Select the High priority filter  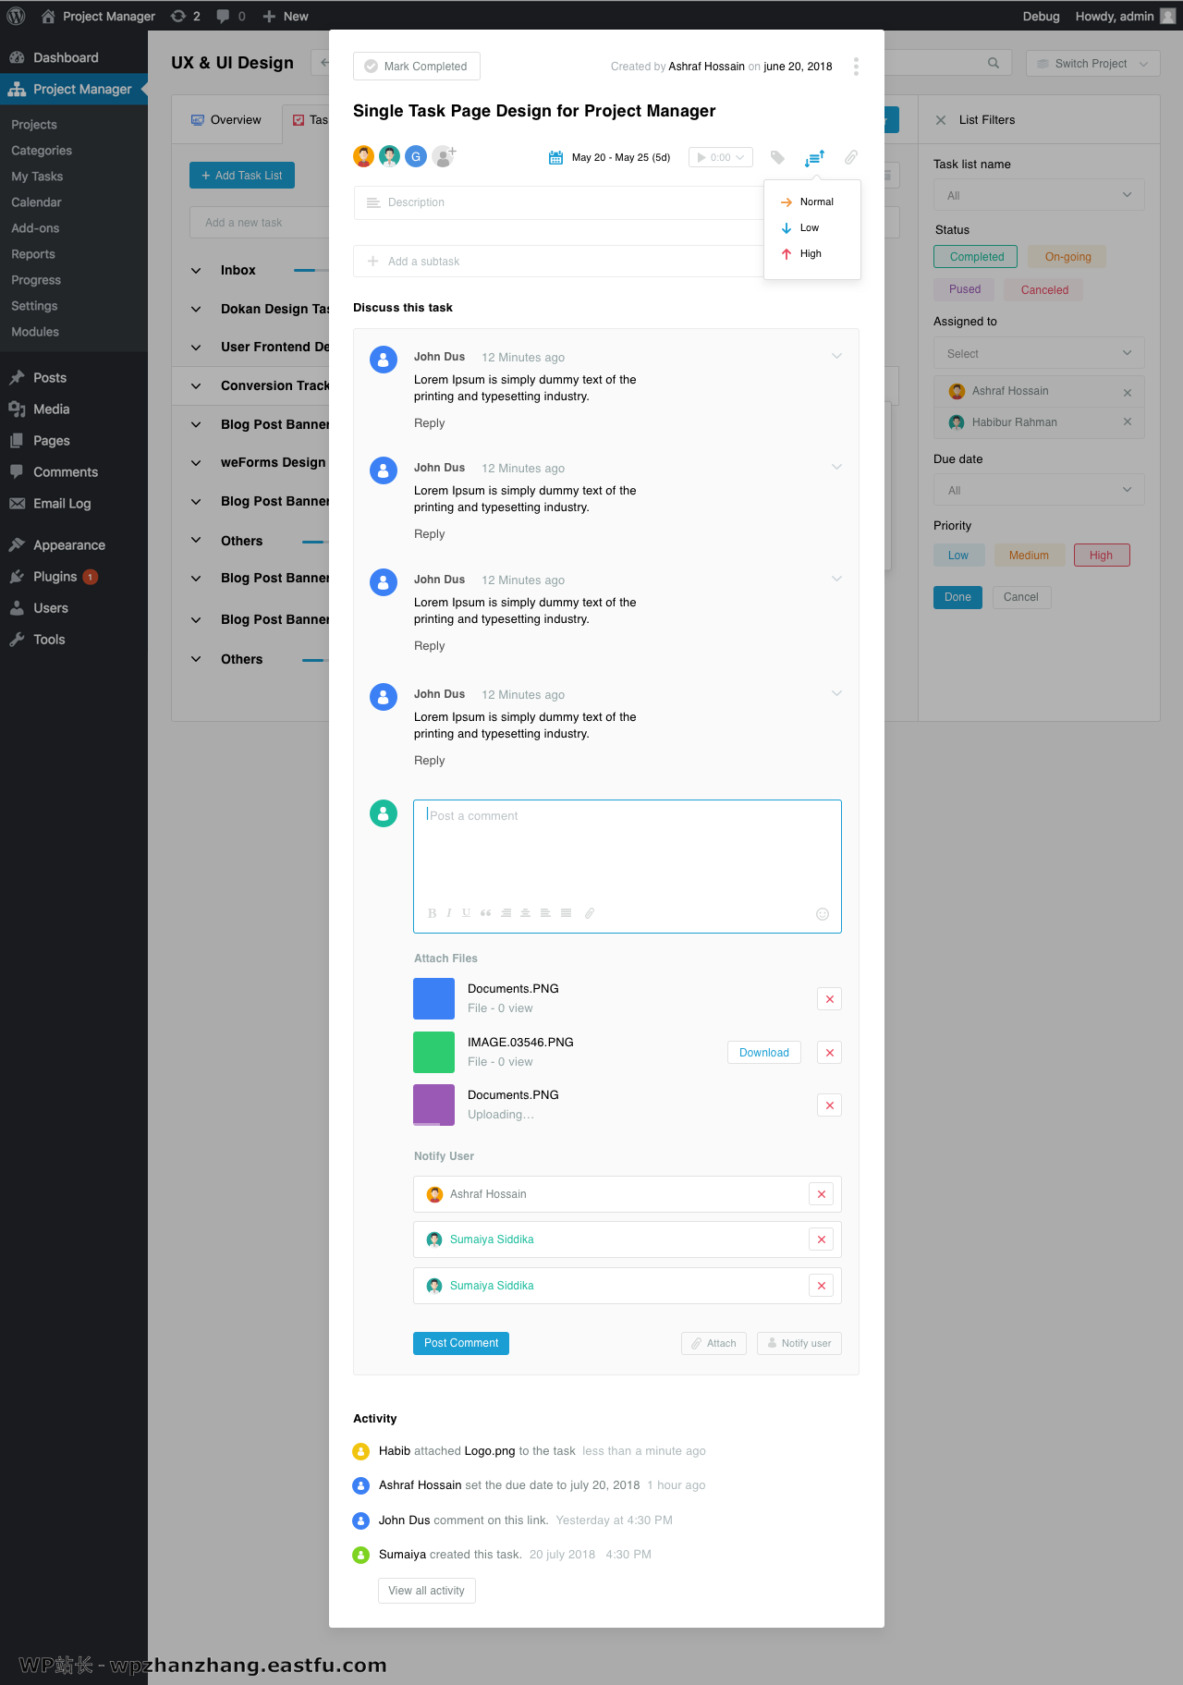tap(1101, 556)
